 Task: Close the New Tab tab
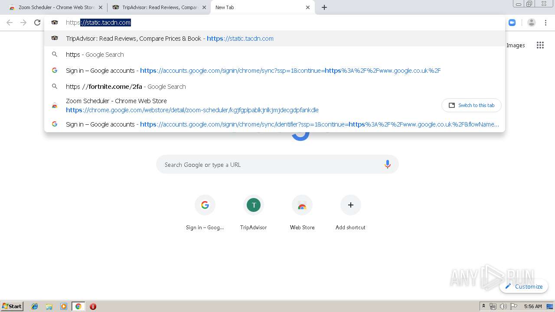308,7
